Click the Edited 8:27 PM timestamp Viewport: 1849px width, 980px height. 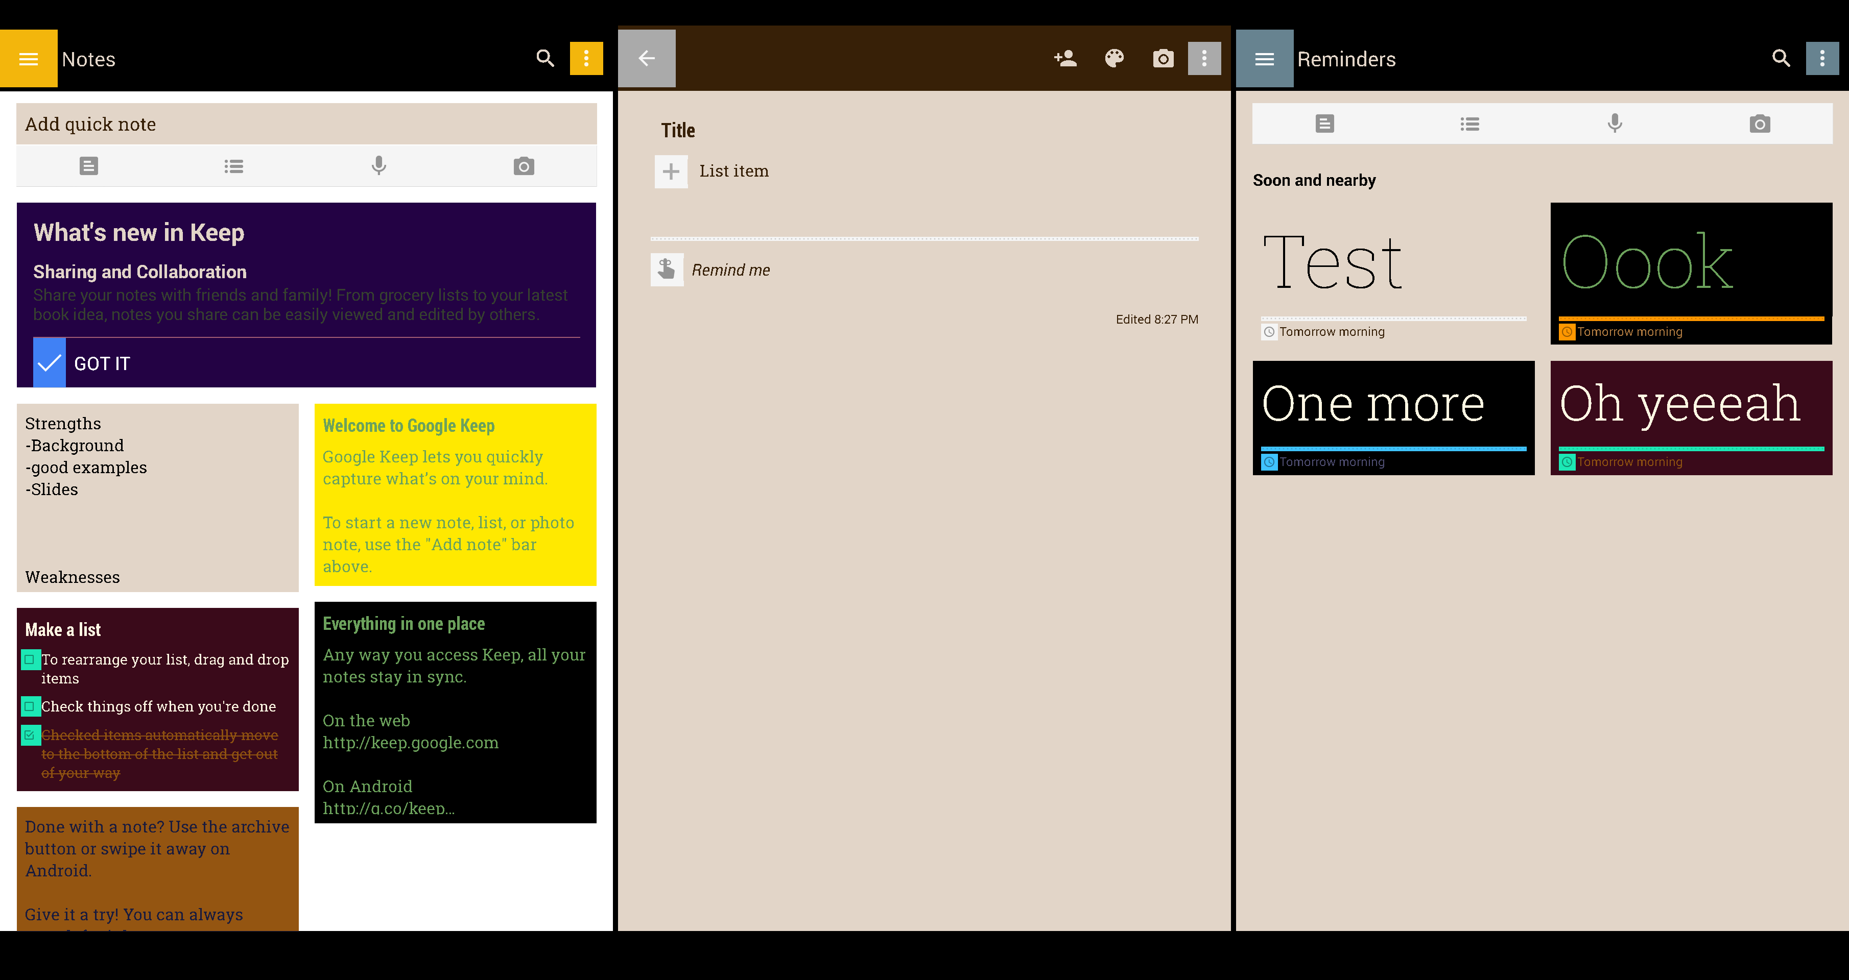[x=1157, y=319]
